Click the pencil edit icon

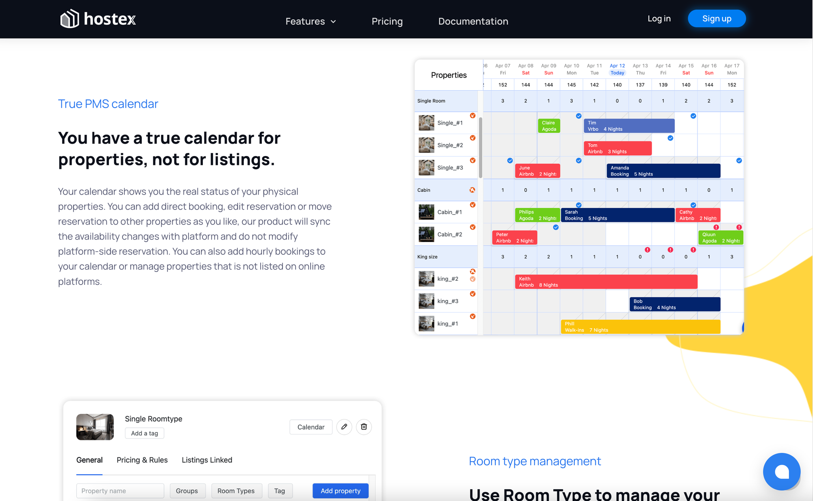pyautogui.click(x=344, y=427)
